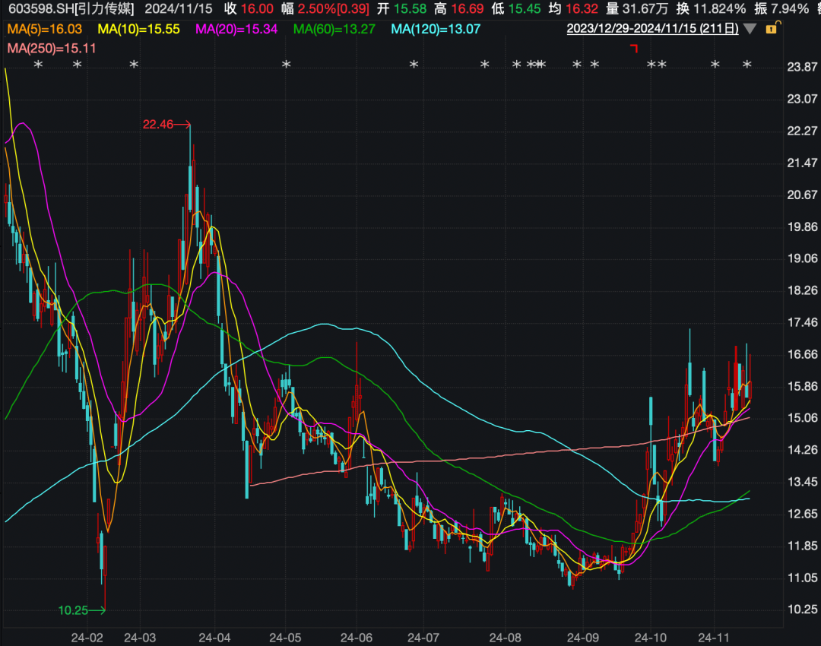Click the asterisk marker above the 24-05 date
The height and width of the screenshot is (646, 821).
287,65
